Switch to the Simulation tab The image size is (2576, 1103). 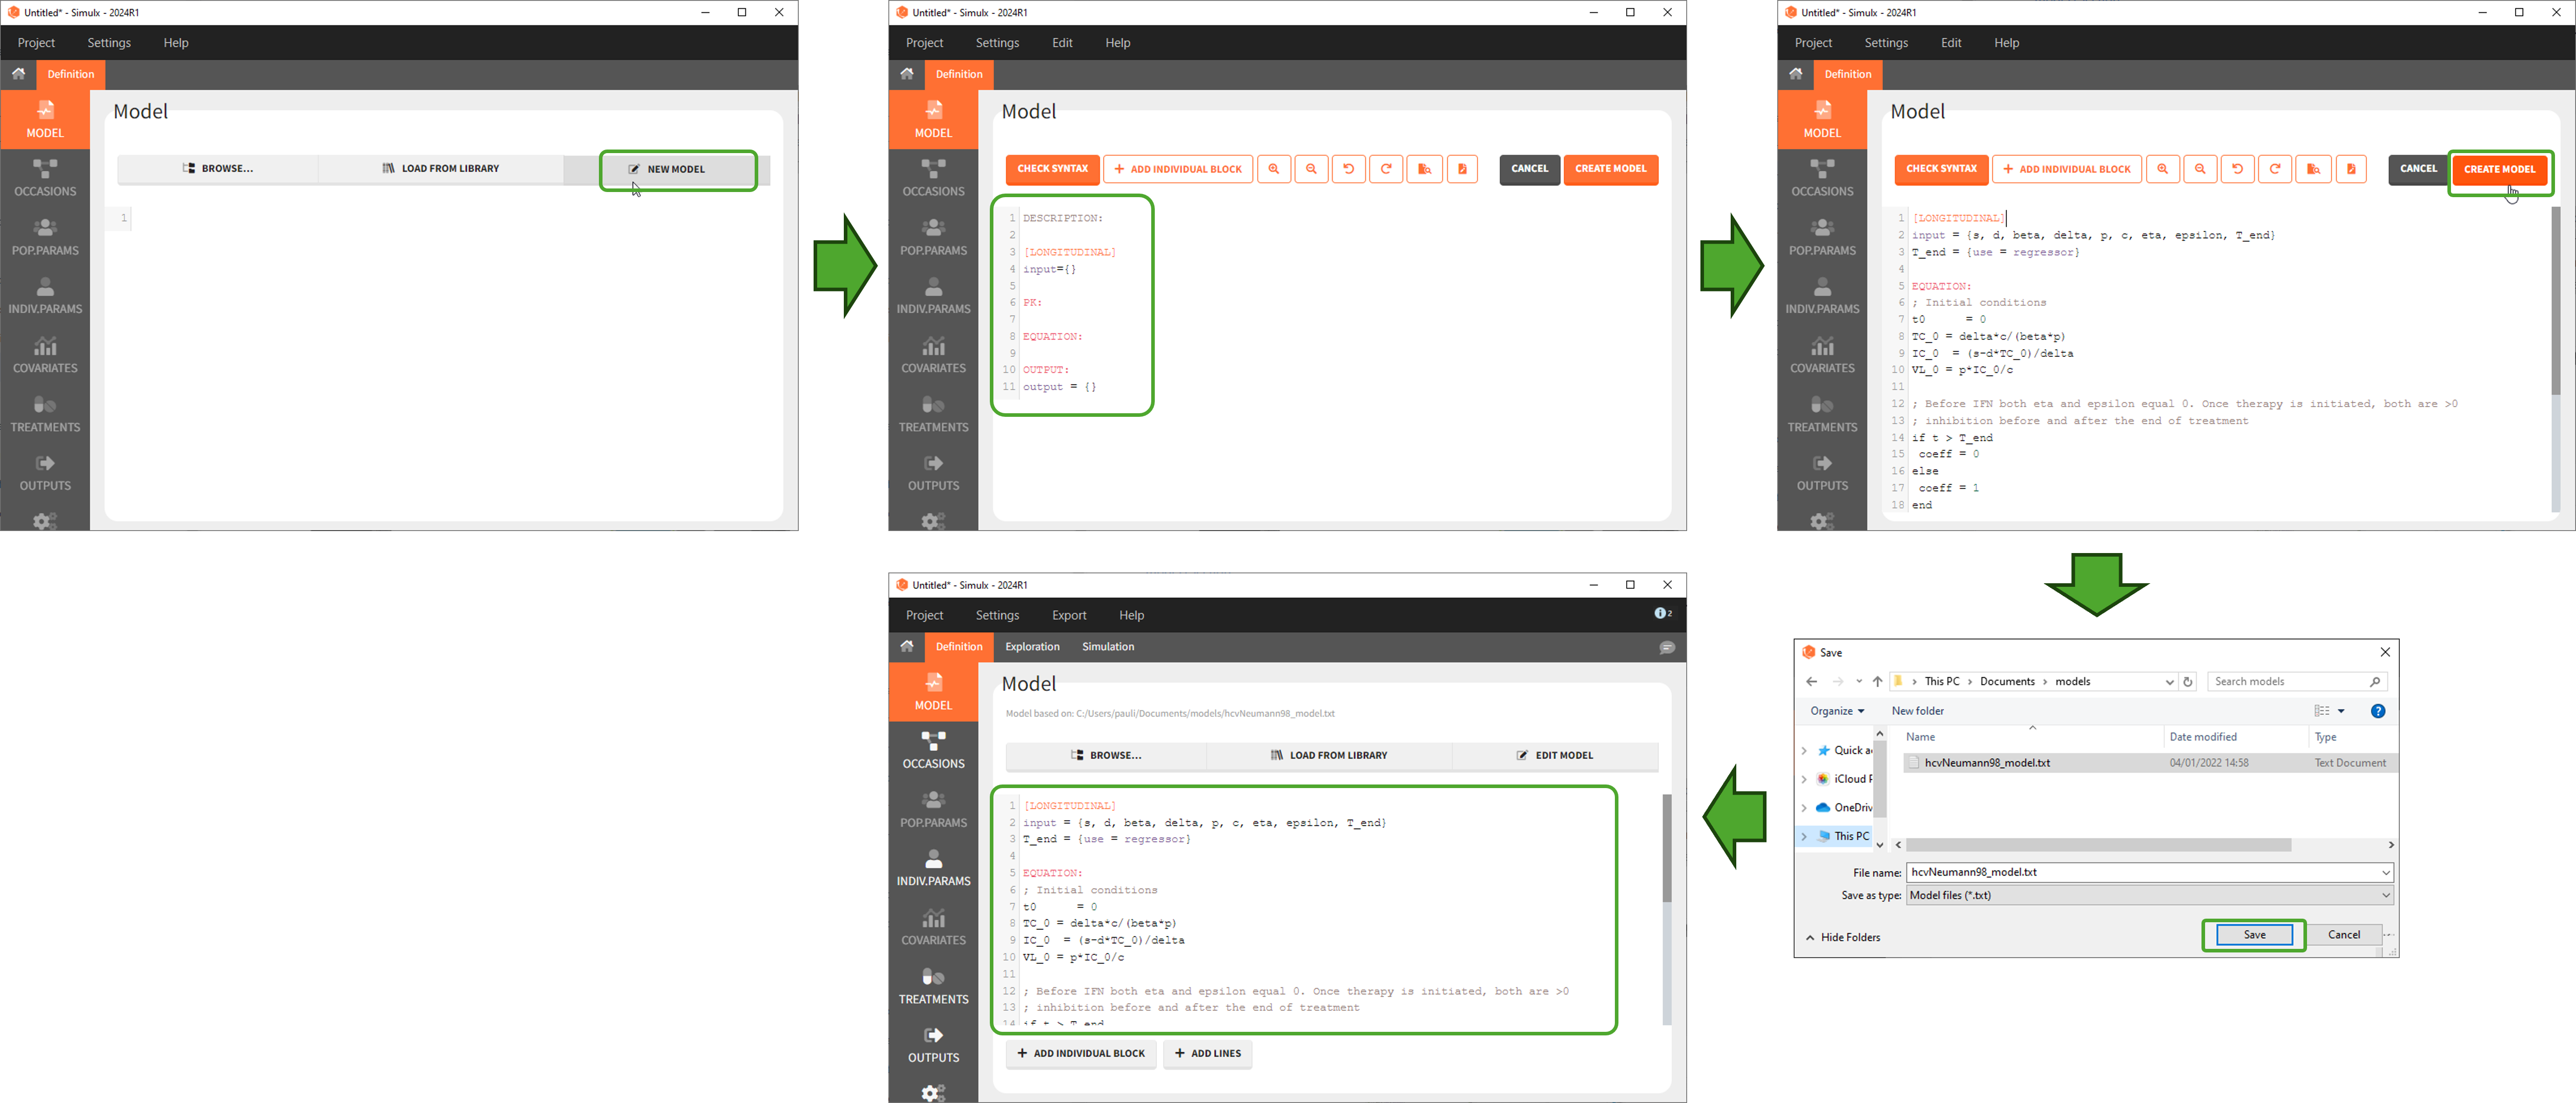click(x=1107, y=647)
